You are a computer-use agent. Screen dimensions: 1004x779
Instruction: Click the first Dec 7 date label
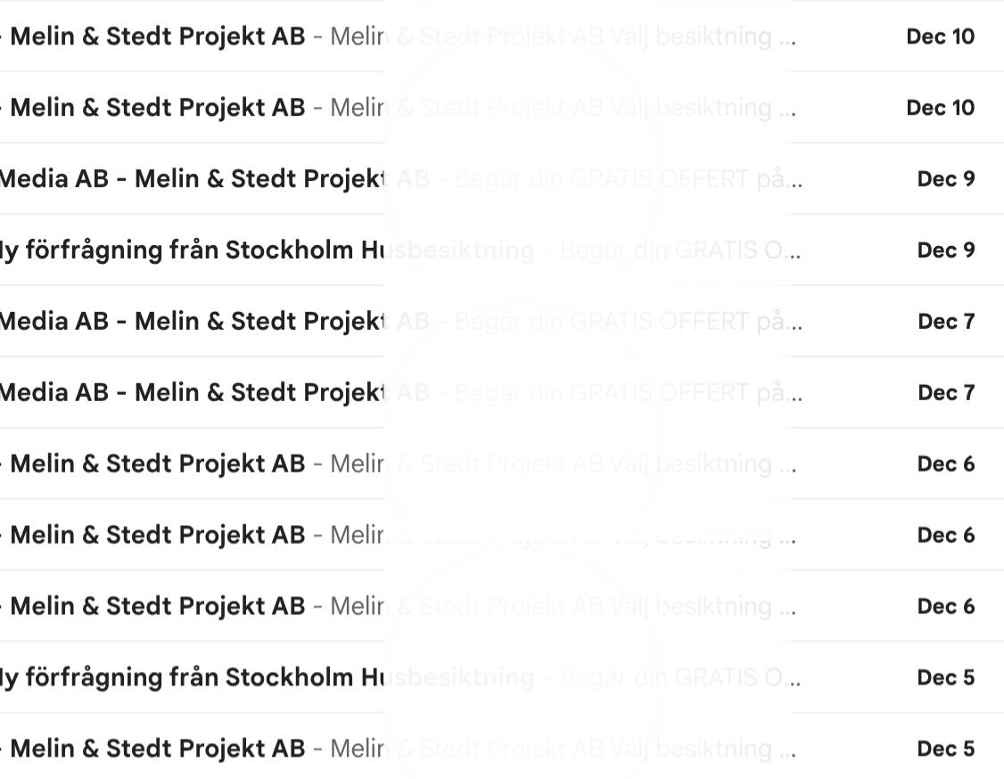tap(946, 322)
